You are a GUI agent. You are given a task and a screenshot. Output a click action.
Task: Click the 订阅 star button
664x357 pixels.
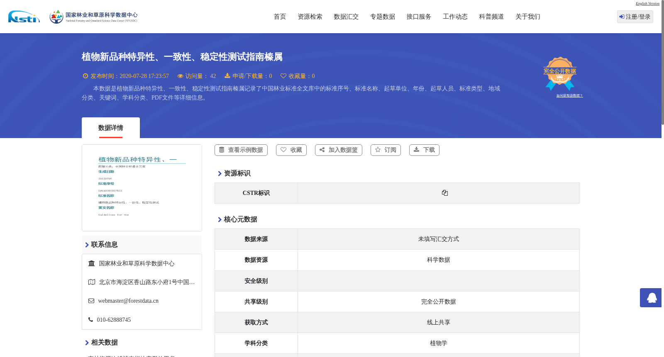pyautogui.click(x=386, y=150)
